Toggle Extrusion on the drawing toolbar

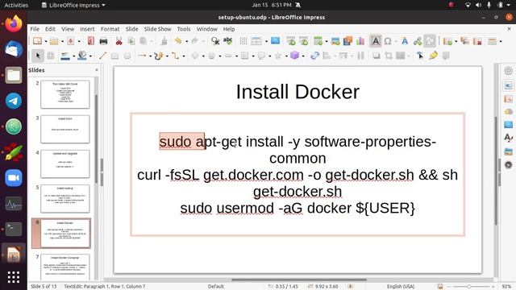coord(446,56)
